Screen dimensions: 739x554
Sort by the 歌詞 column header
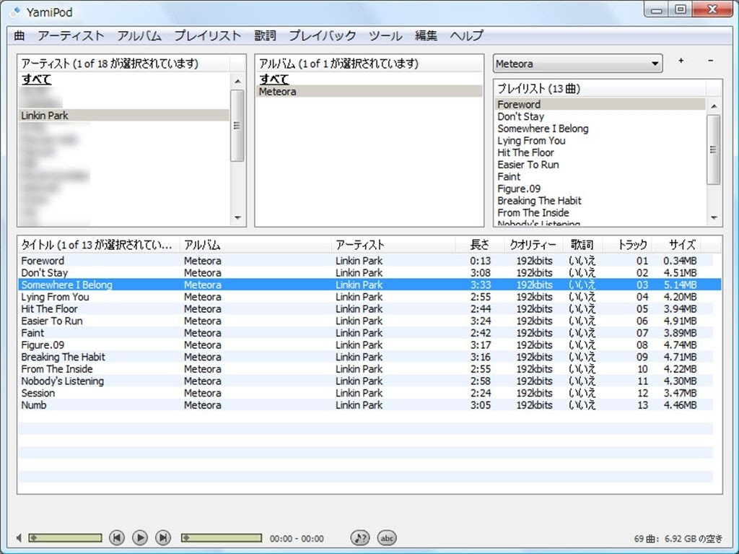(x=582, y=244)
